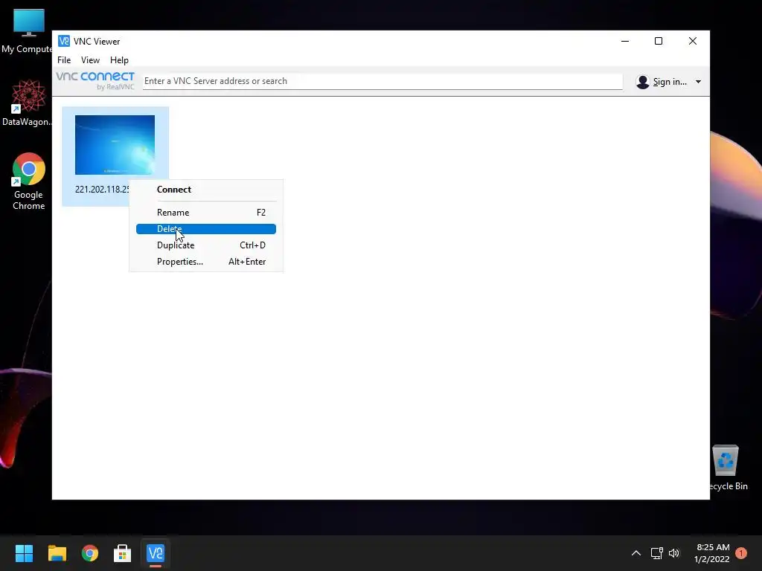
Task: Open the File menu
Action: tap(64, 60)
